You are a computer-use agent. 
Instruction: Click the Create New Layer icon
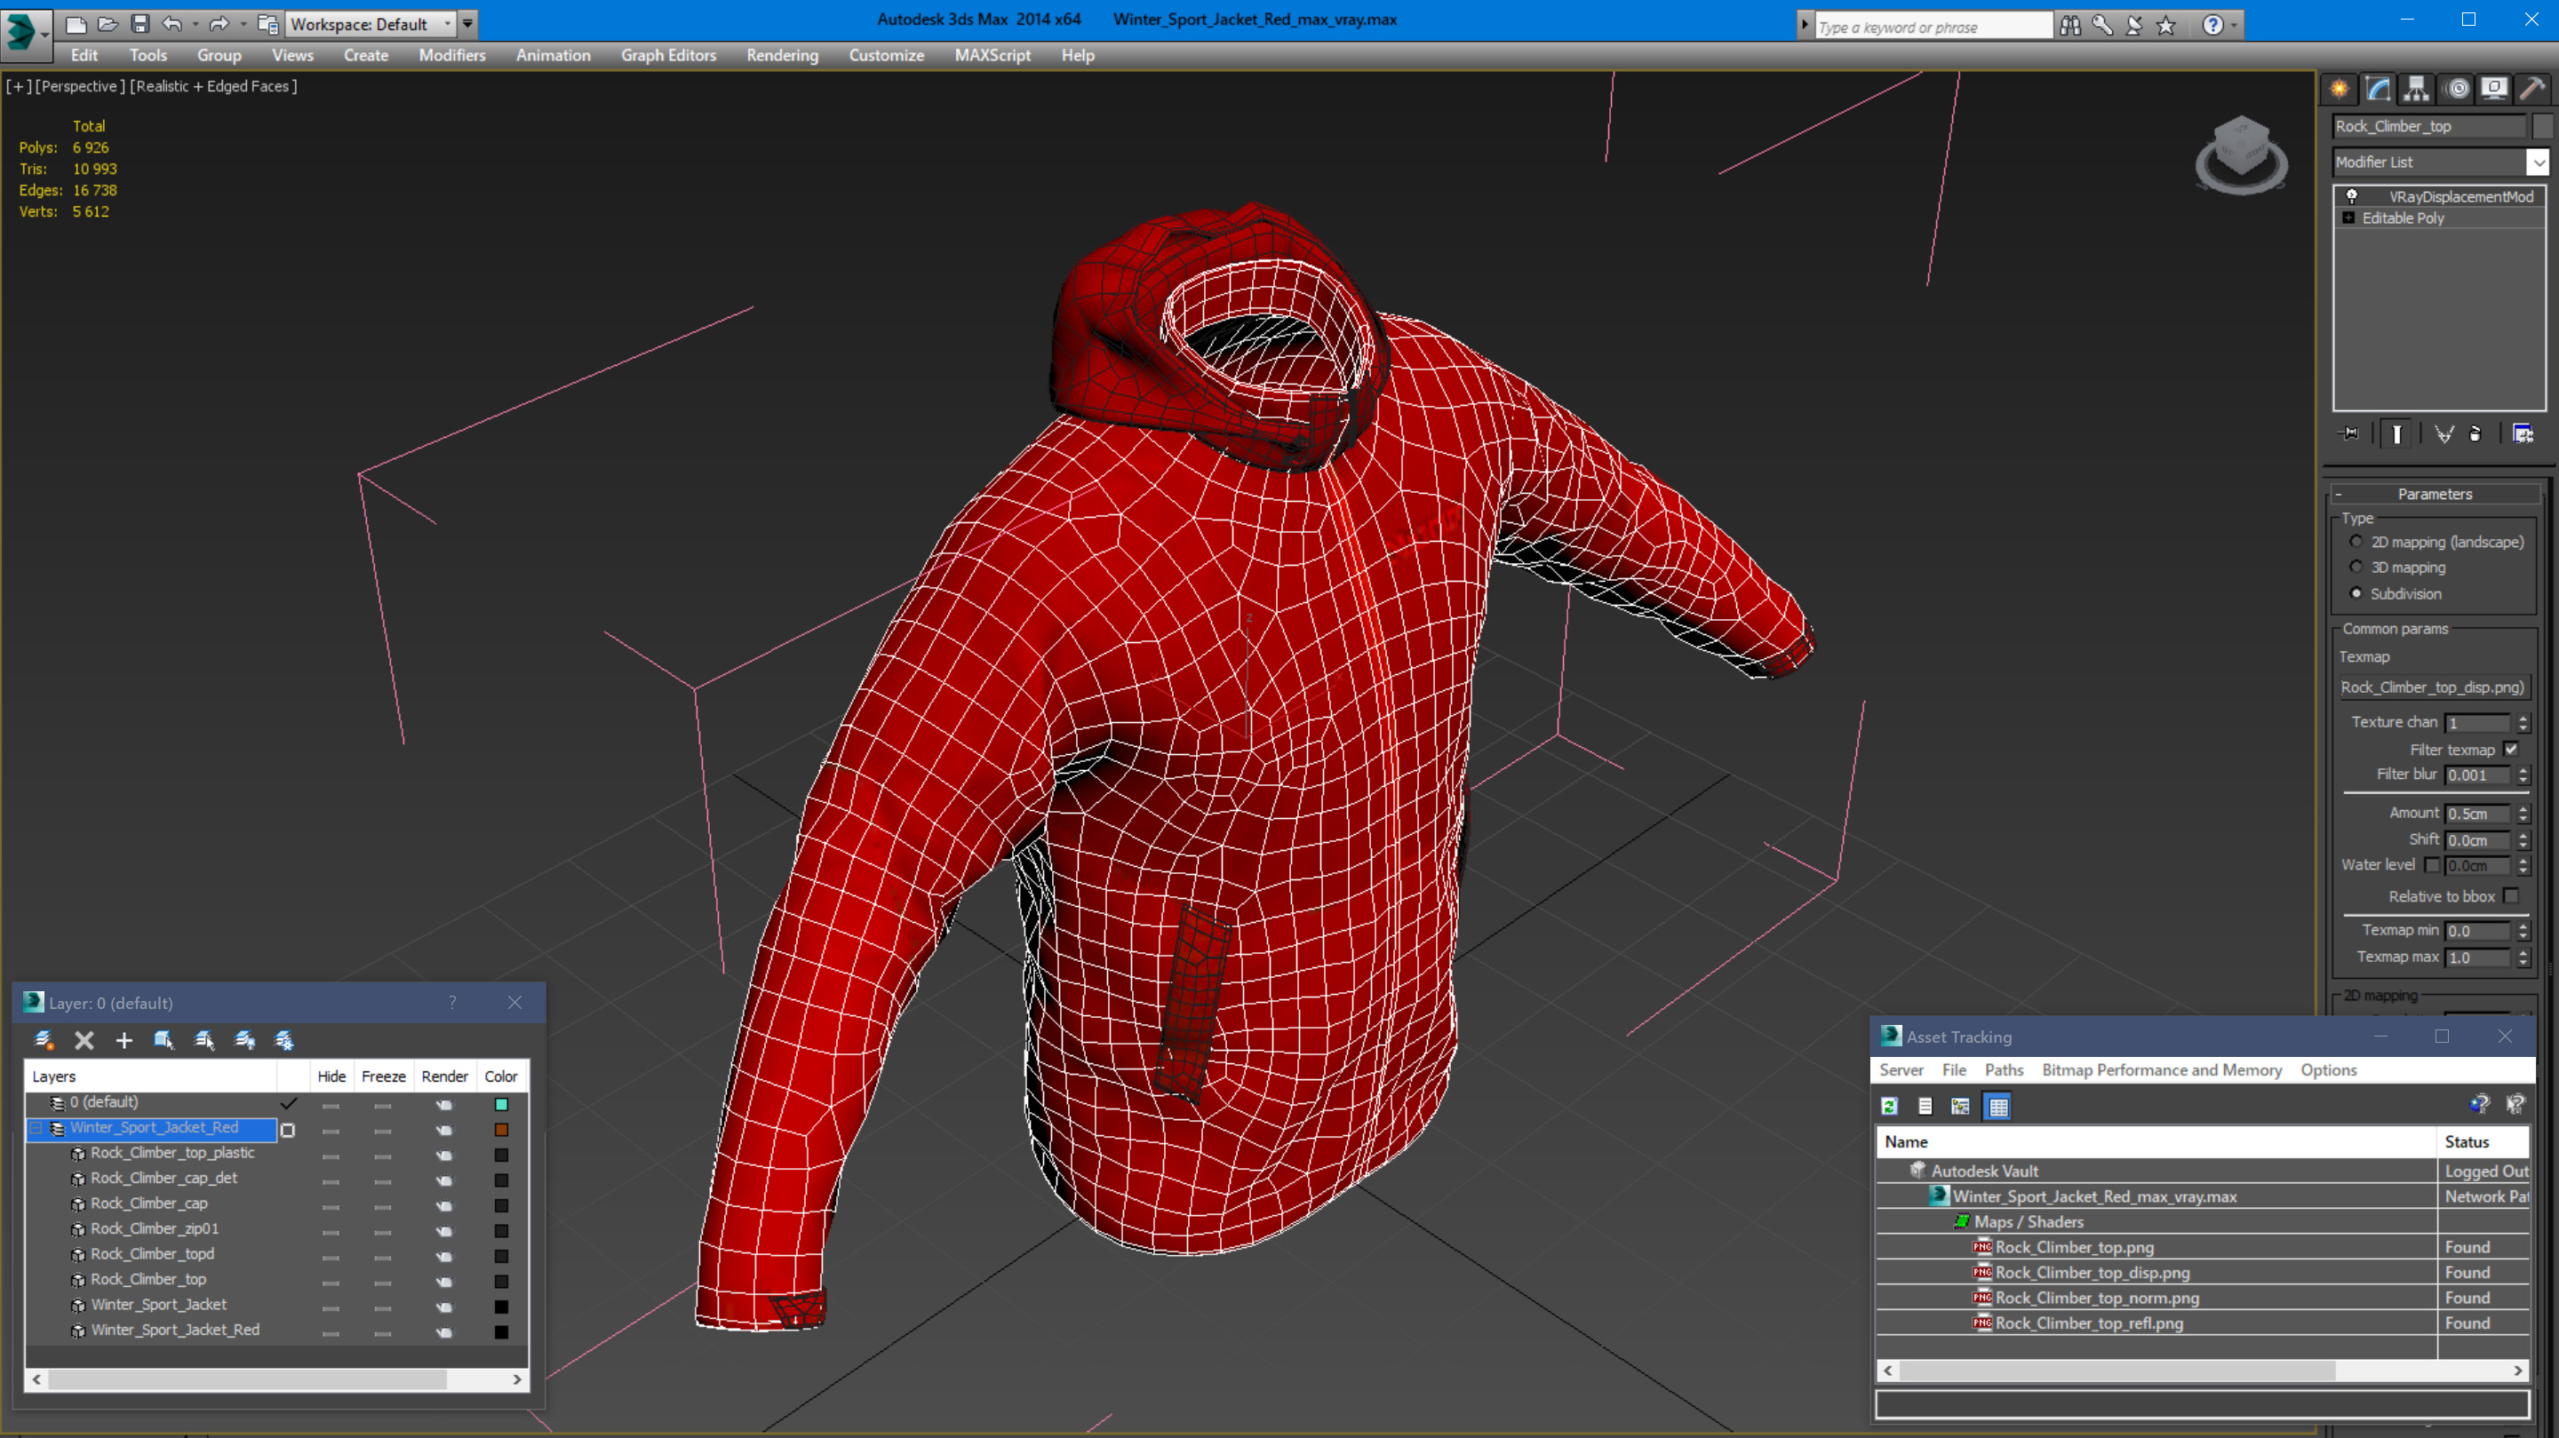tap(44, 1040)
